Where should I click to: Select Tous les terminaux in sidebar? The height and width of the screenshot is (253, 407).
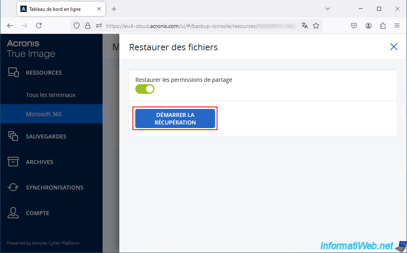(x=51, y=95)
